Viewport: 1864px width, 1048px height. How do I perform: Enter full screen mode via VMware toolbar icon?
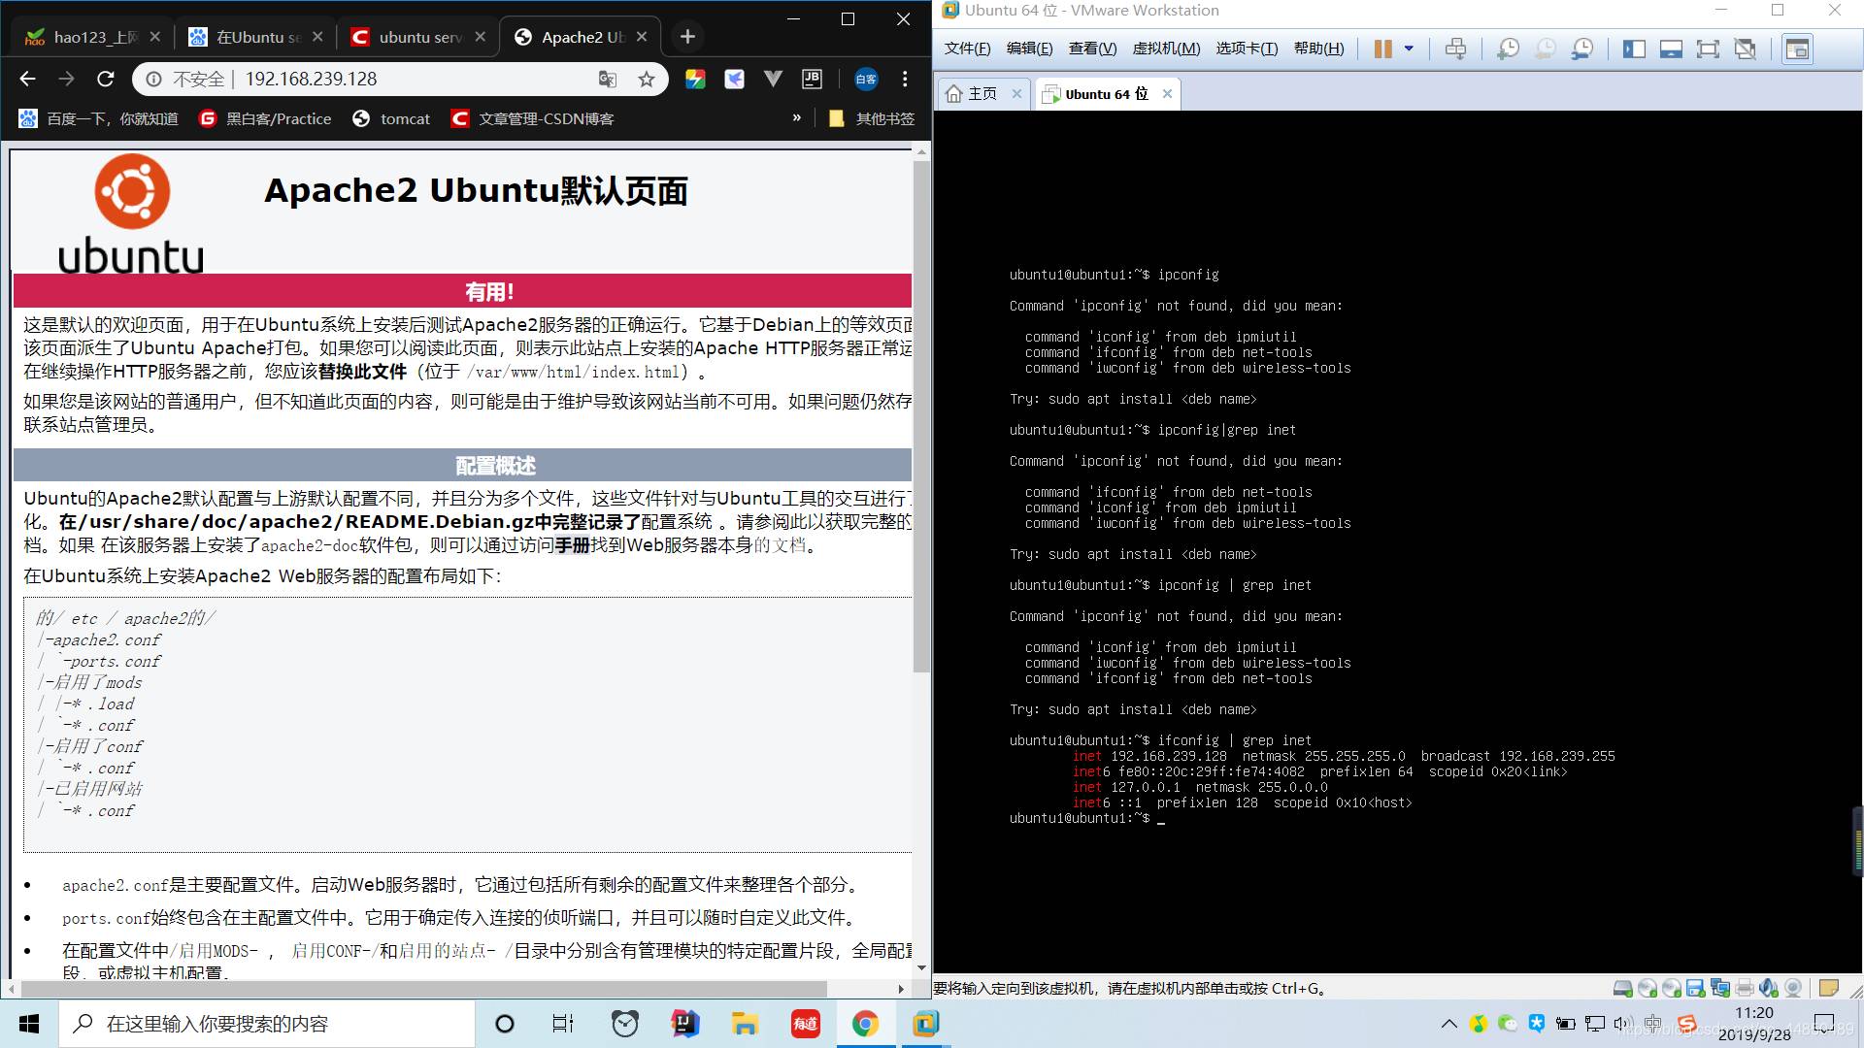pyautogui.click(x=1708, y=49)
